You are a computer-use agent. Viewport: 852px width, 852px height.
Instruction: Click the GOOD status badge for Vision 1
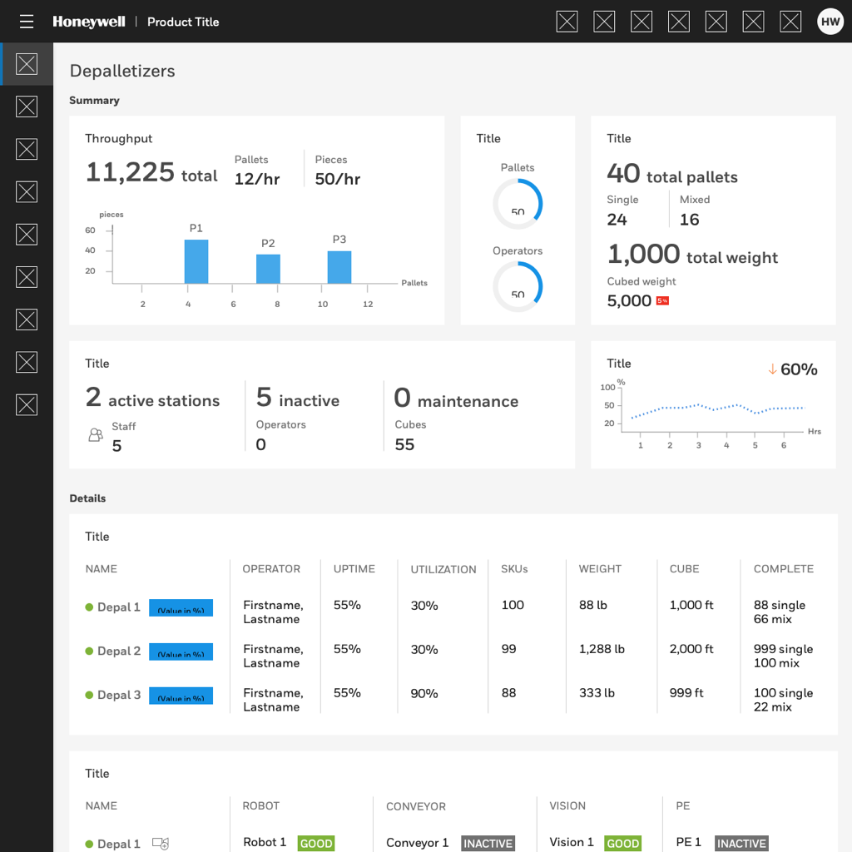click(622, 844)
